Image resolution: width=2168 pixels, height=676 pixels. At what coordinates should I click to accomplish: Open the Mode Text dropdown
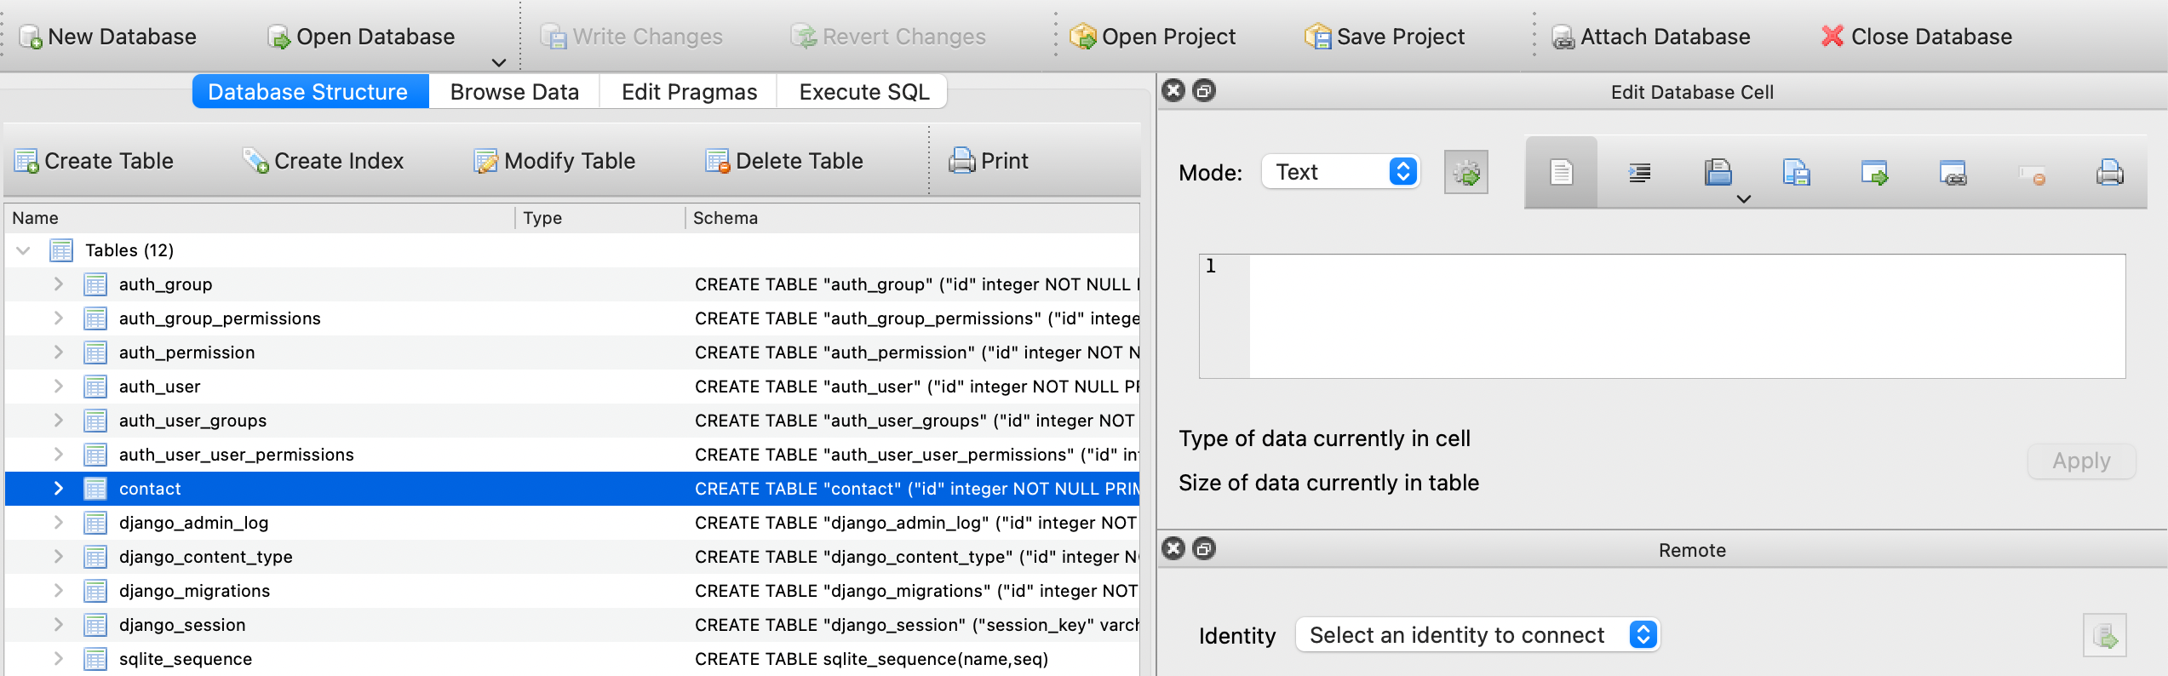(x=1341, y=172)
